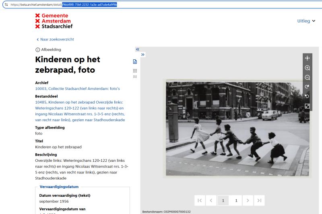Viewport: 322px width, 214px height.
Task: Open the image in fullscreen view
Action: point(308,106)
